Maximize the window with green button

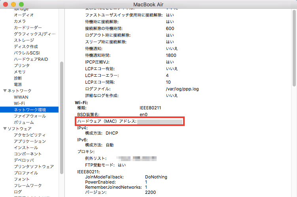click(x=21, y=4)
